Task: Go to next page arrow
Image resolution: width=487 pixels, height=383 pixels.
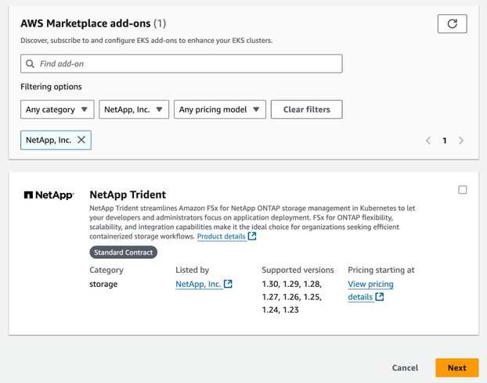Action: (461, 141)
